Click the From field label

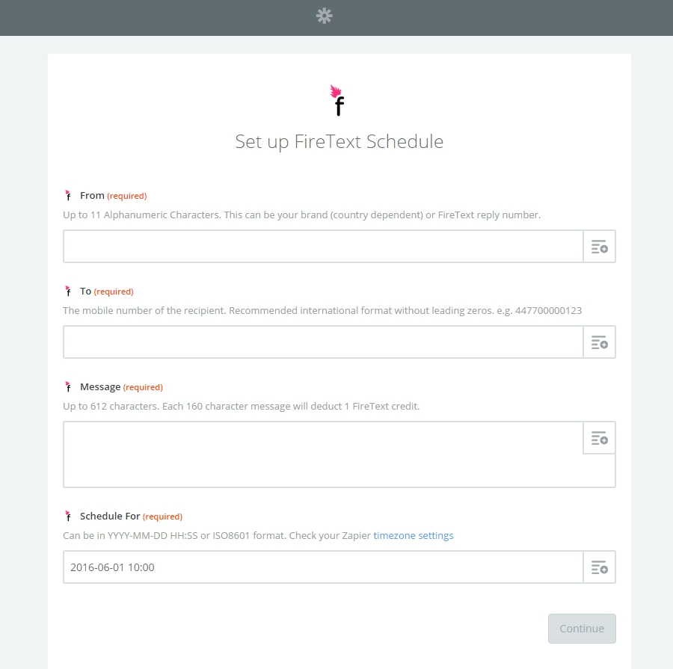click(x=92, y=195)
